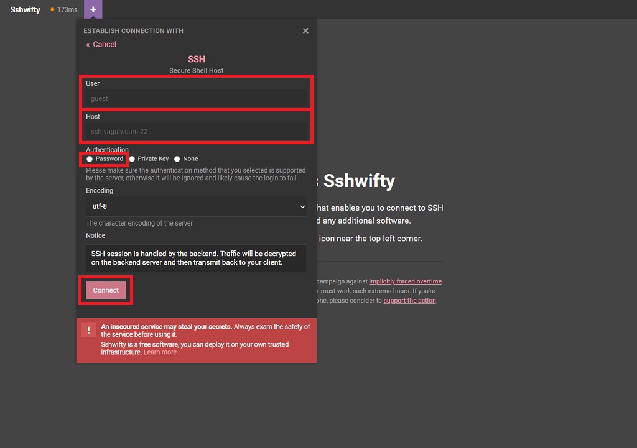Choose Private Key authentication option

(x=132, y=159)
